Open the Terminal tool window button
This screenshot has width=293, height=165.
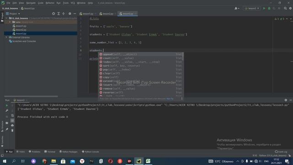(x=50, y=152)
